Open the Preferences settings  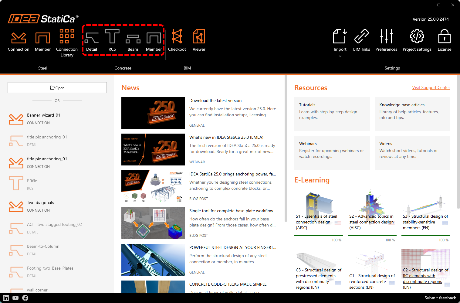[x=386, y=40]
